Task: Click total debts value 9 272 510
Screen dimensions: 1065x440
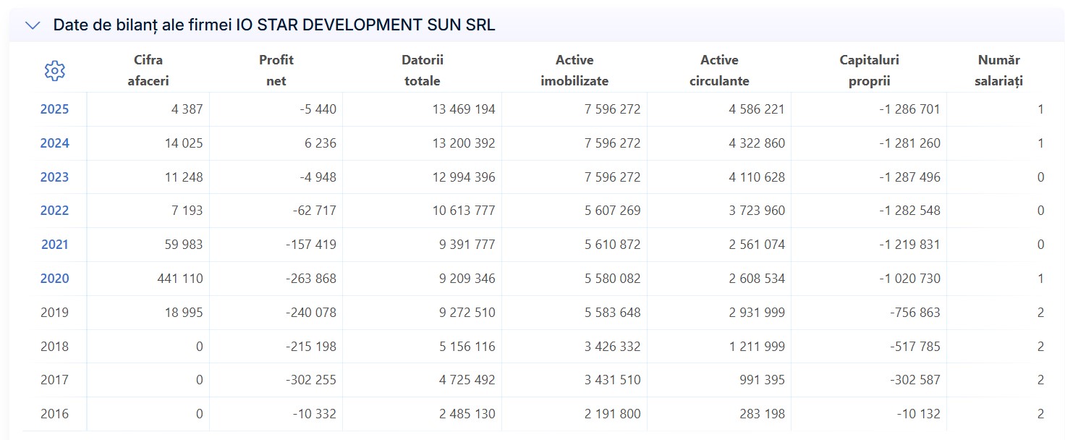Action: click(x=467, y=313)
